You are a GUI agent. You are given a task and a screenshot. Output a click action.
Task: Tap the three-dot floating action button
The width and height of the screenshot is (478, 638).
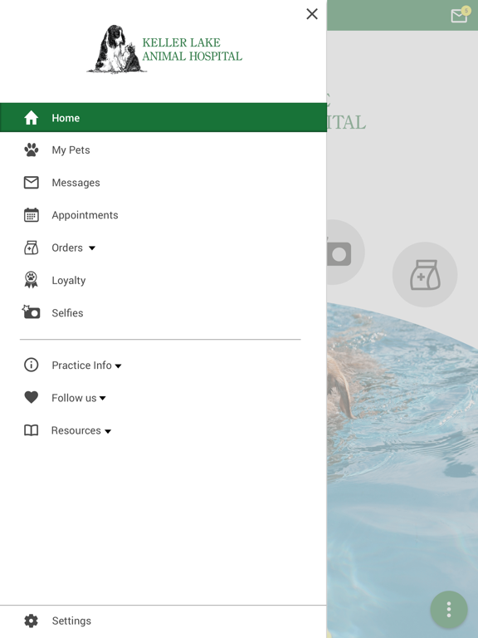[449, 609]
